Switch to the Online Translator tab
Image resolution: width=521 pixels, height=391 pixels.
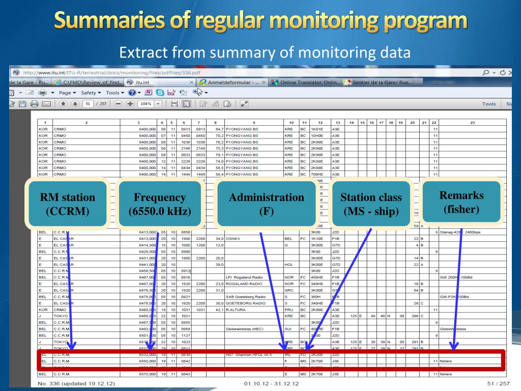click(305, 82)
